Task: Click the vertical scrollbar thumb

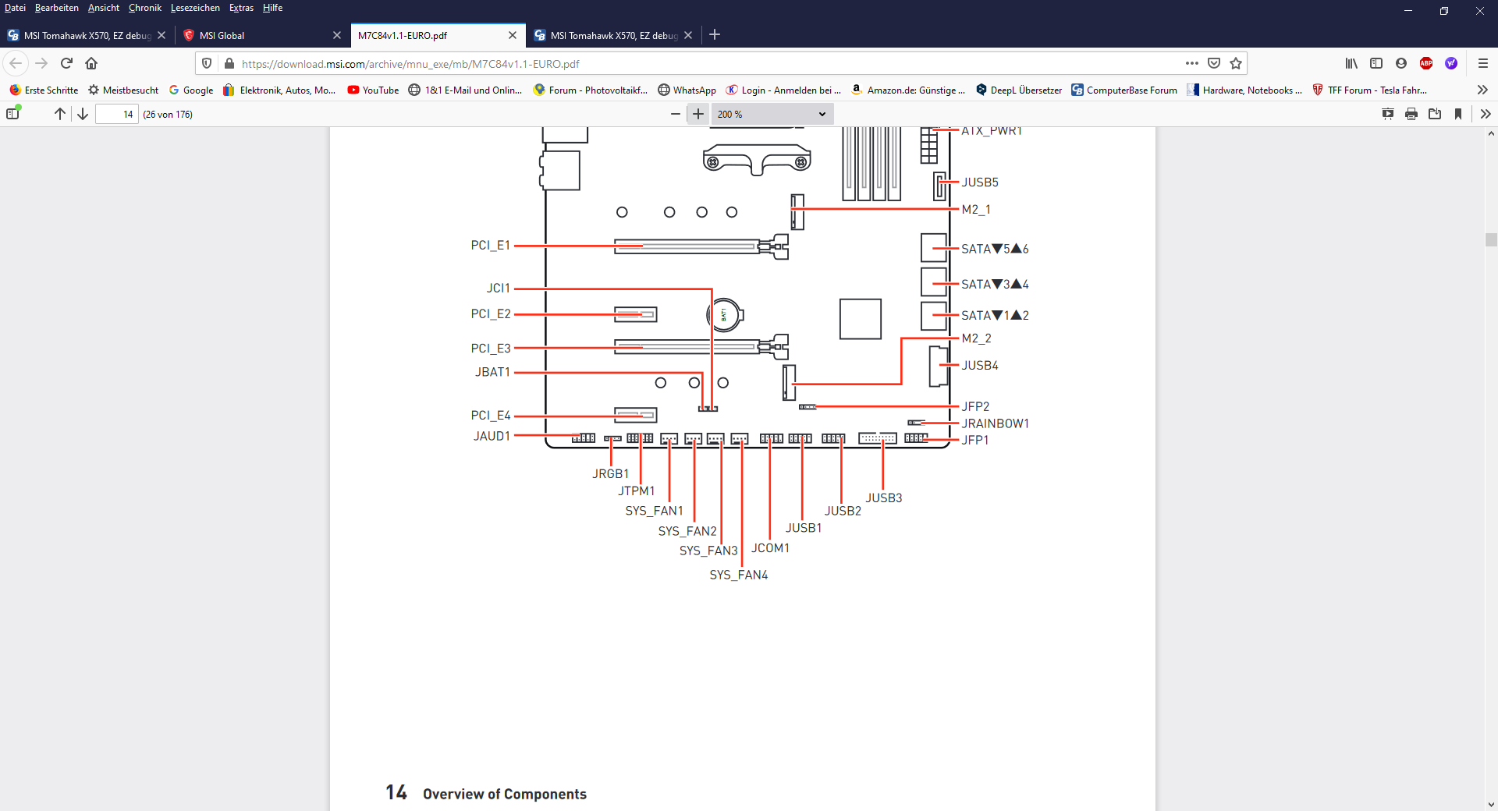Action: tap(1491, 239)
